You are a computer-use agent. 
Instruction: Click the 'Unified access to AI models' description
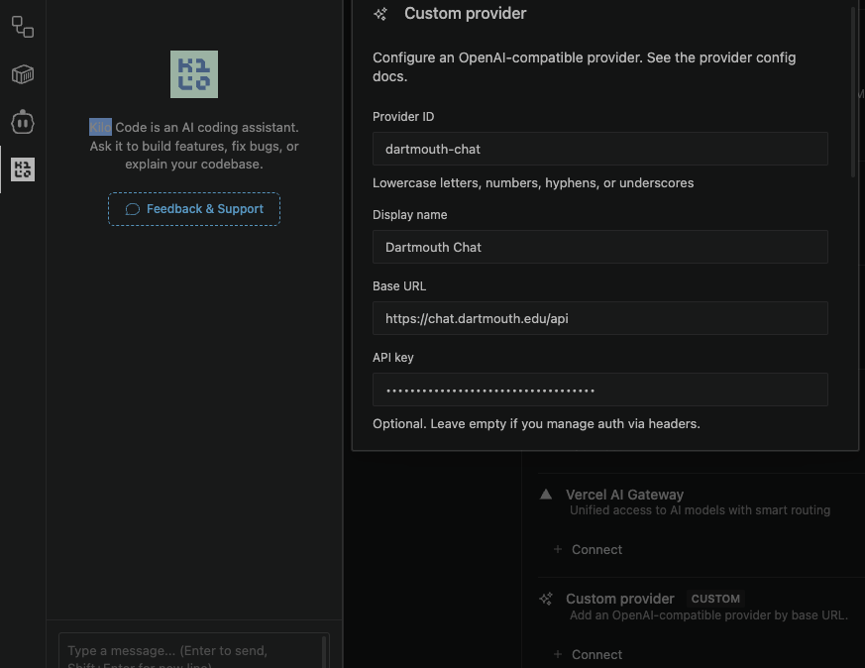tap(700, 510)
